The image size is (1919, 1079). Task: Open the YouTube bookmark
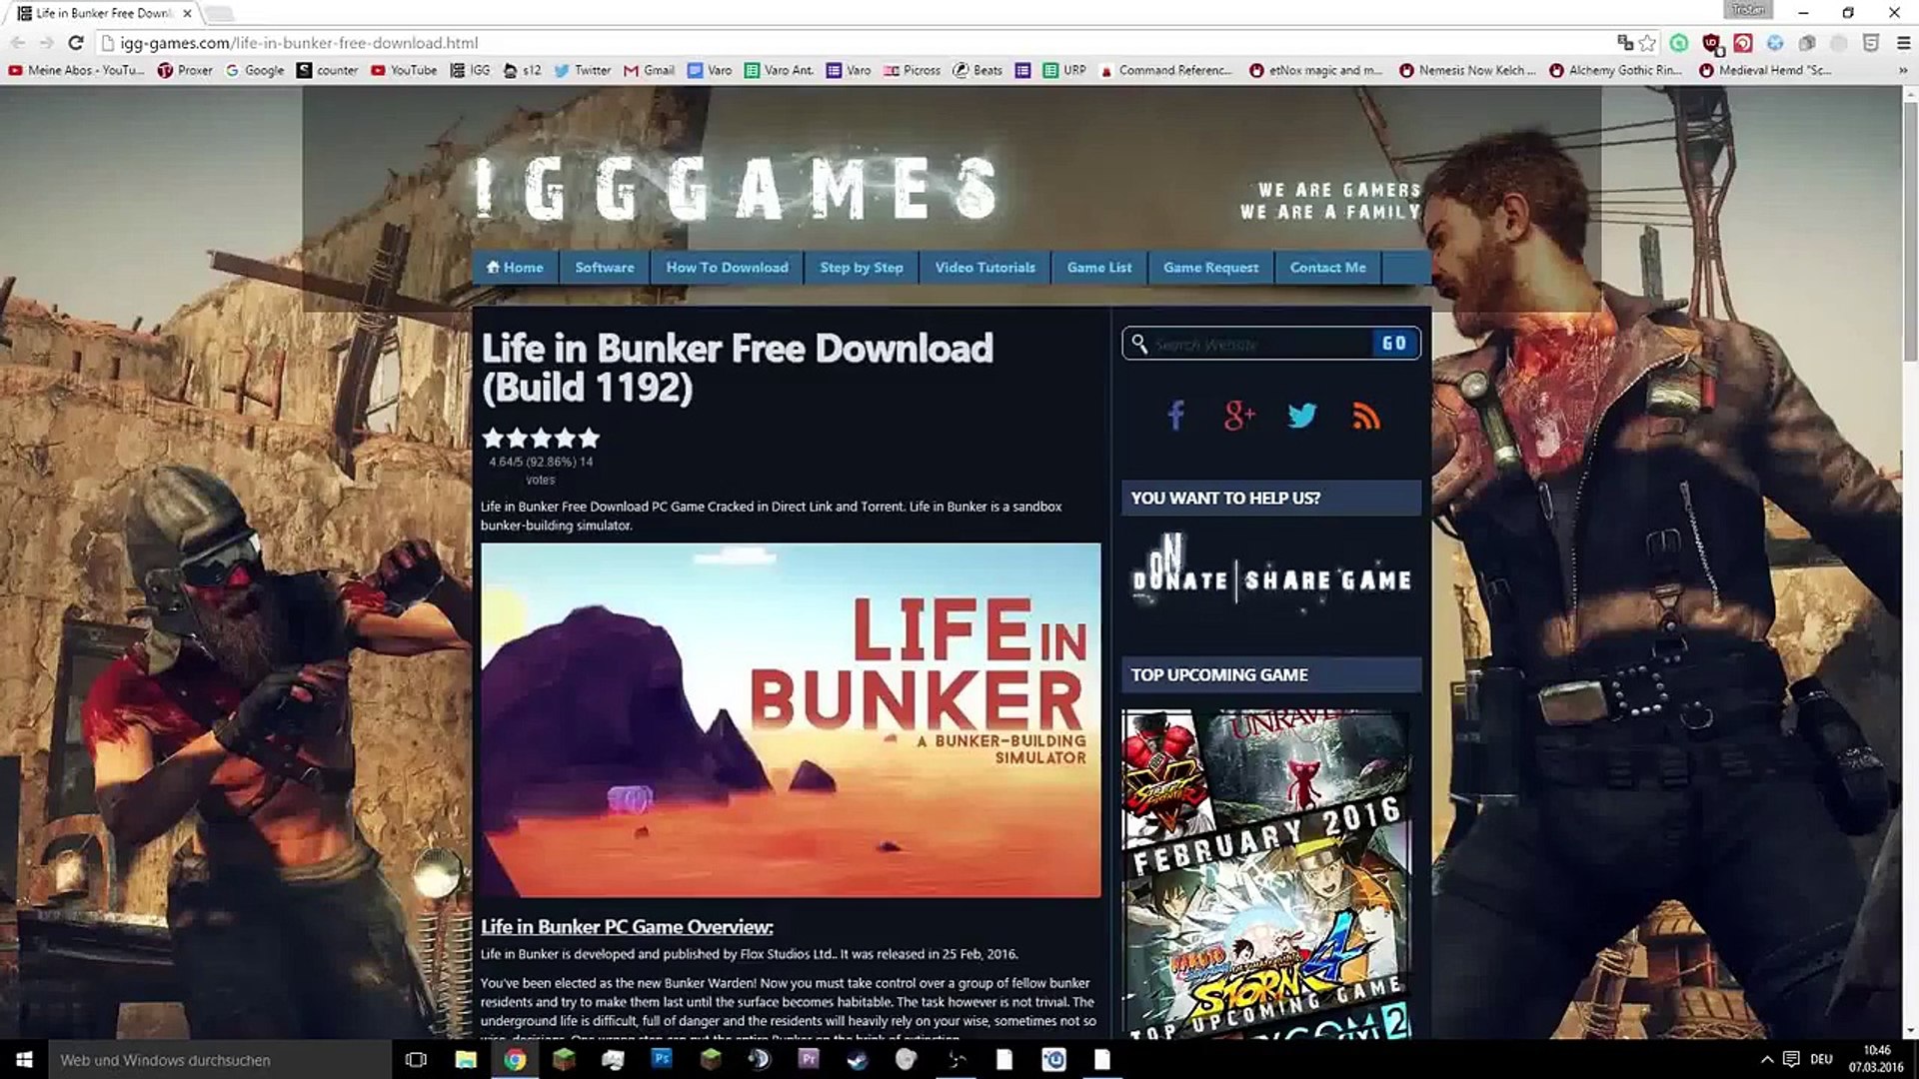tap(404, 70)
